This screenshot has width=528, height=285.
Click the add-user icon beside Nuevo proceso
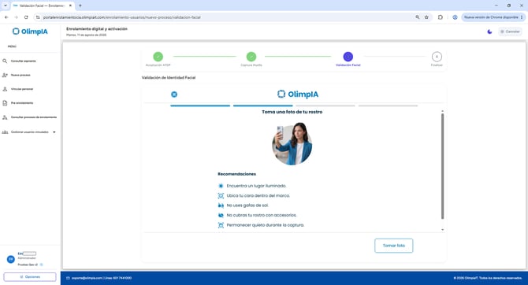(5, 75)
